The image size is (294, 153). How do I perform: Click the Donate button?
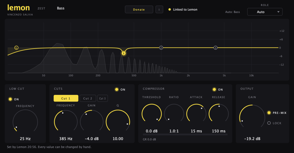pos(139,9)
